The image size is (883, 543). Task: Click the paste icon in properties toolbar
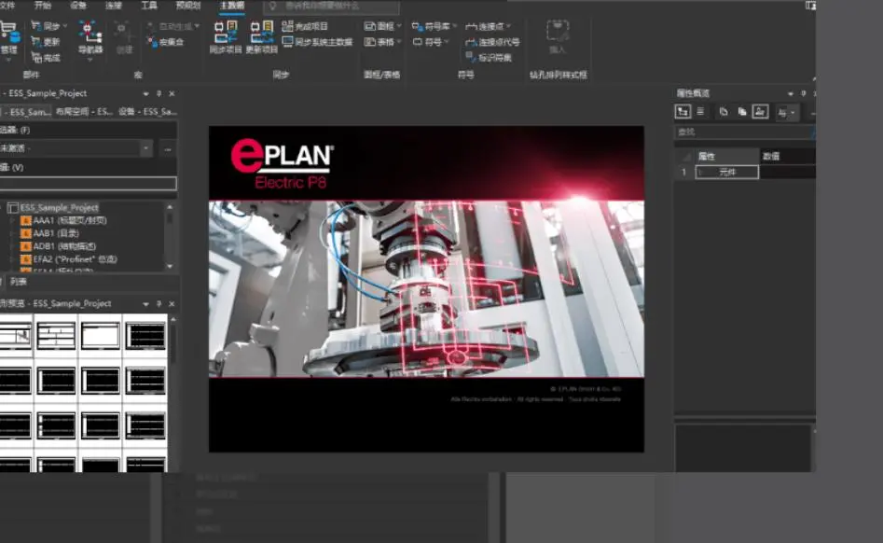click(741, 112)
